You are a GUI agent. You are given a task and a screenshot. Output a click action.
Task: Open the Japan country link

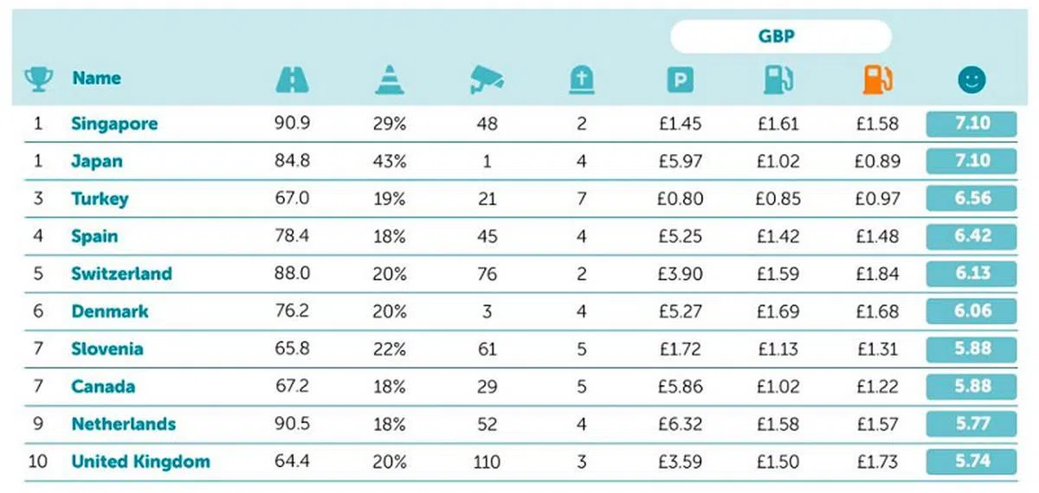point(97,161)
